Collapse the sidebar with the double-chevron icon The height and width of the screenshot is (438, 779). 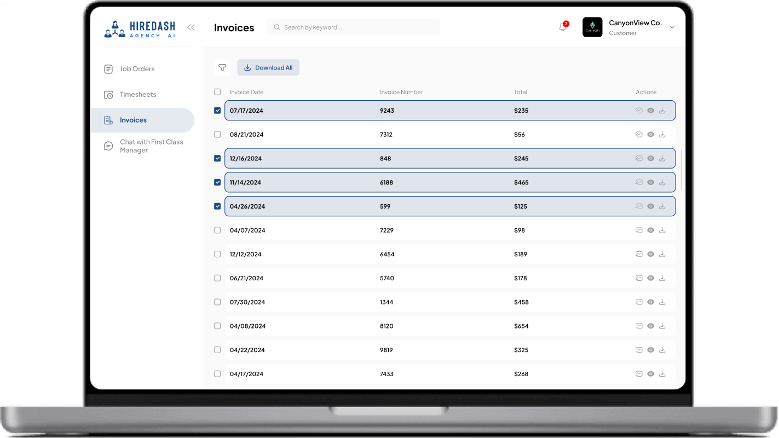point(191,27)
